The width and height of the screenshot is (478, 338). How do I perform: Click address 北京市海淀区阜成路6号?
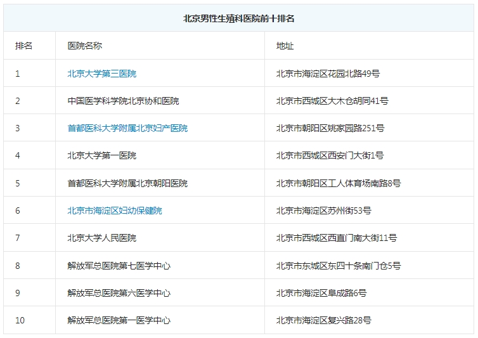(321, 293)
